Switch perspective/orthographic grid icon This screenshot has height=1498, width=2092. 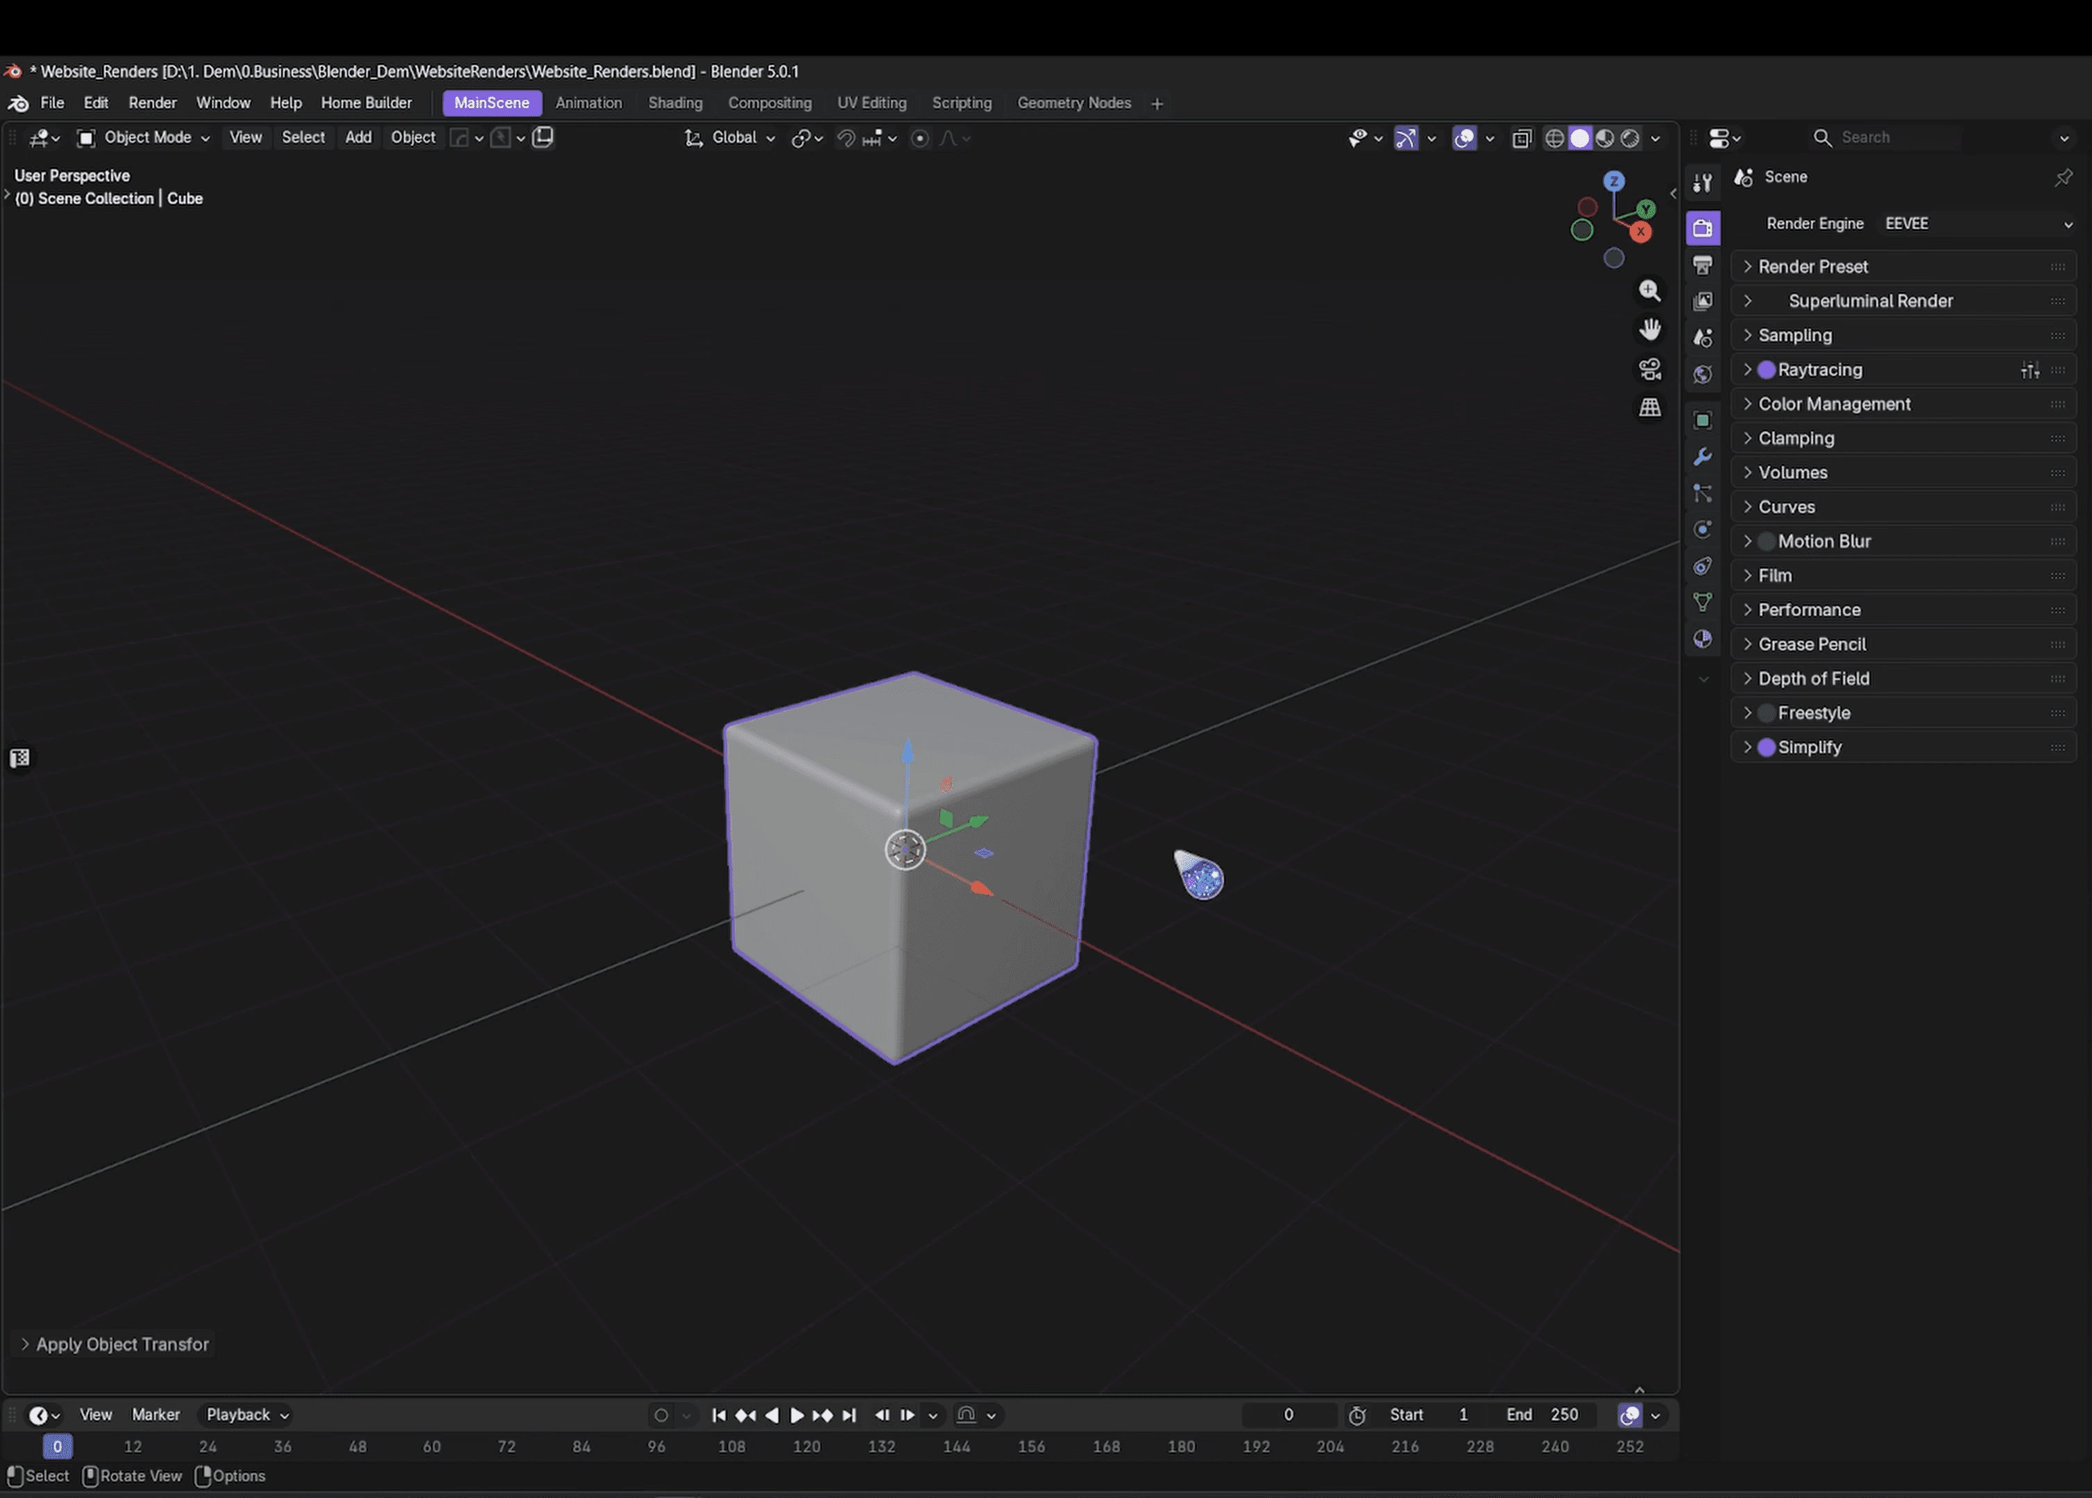[1649, 408]
